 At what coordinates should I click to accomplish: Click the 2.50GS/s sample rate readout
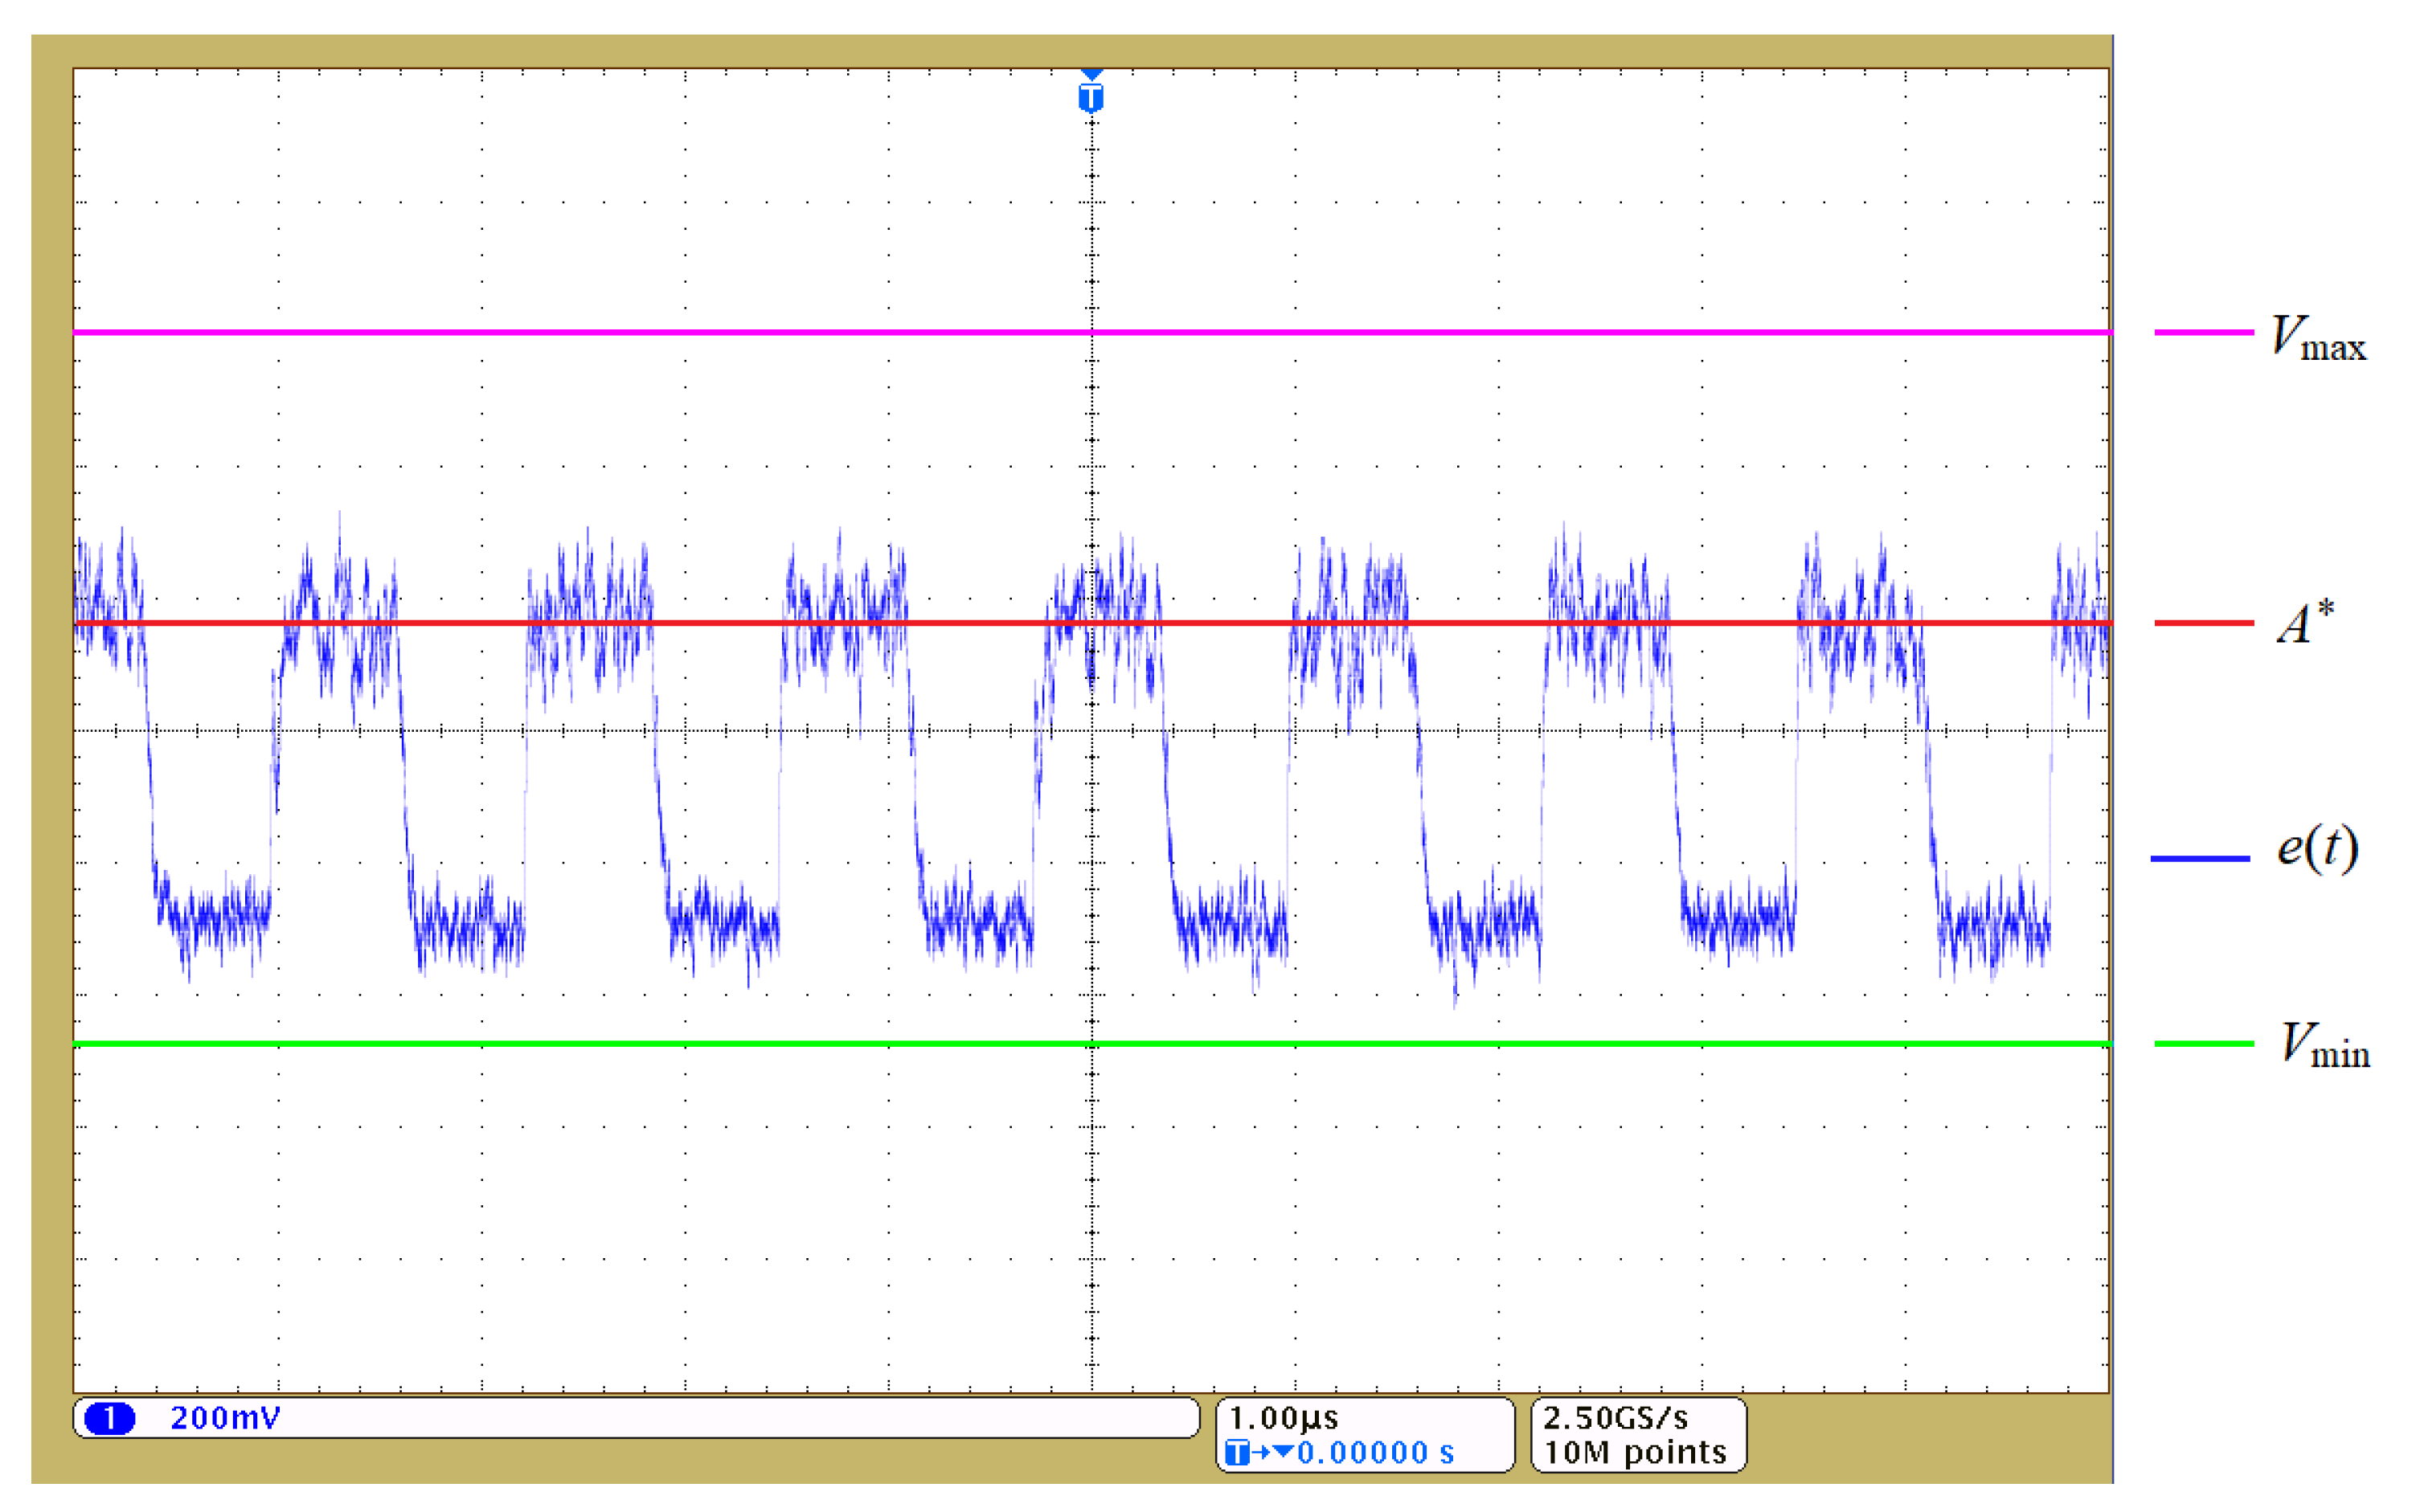point(1615,1418)
